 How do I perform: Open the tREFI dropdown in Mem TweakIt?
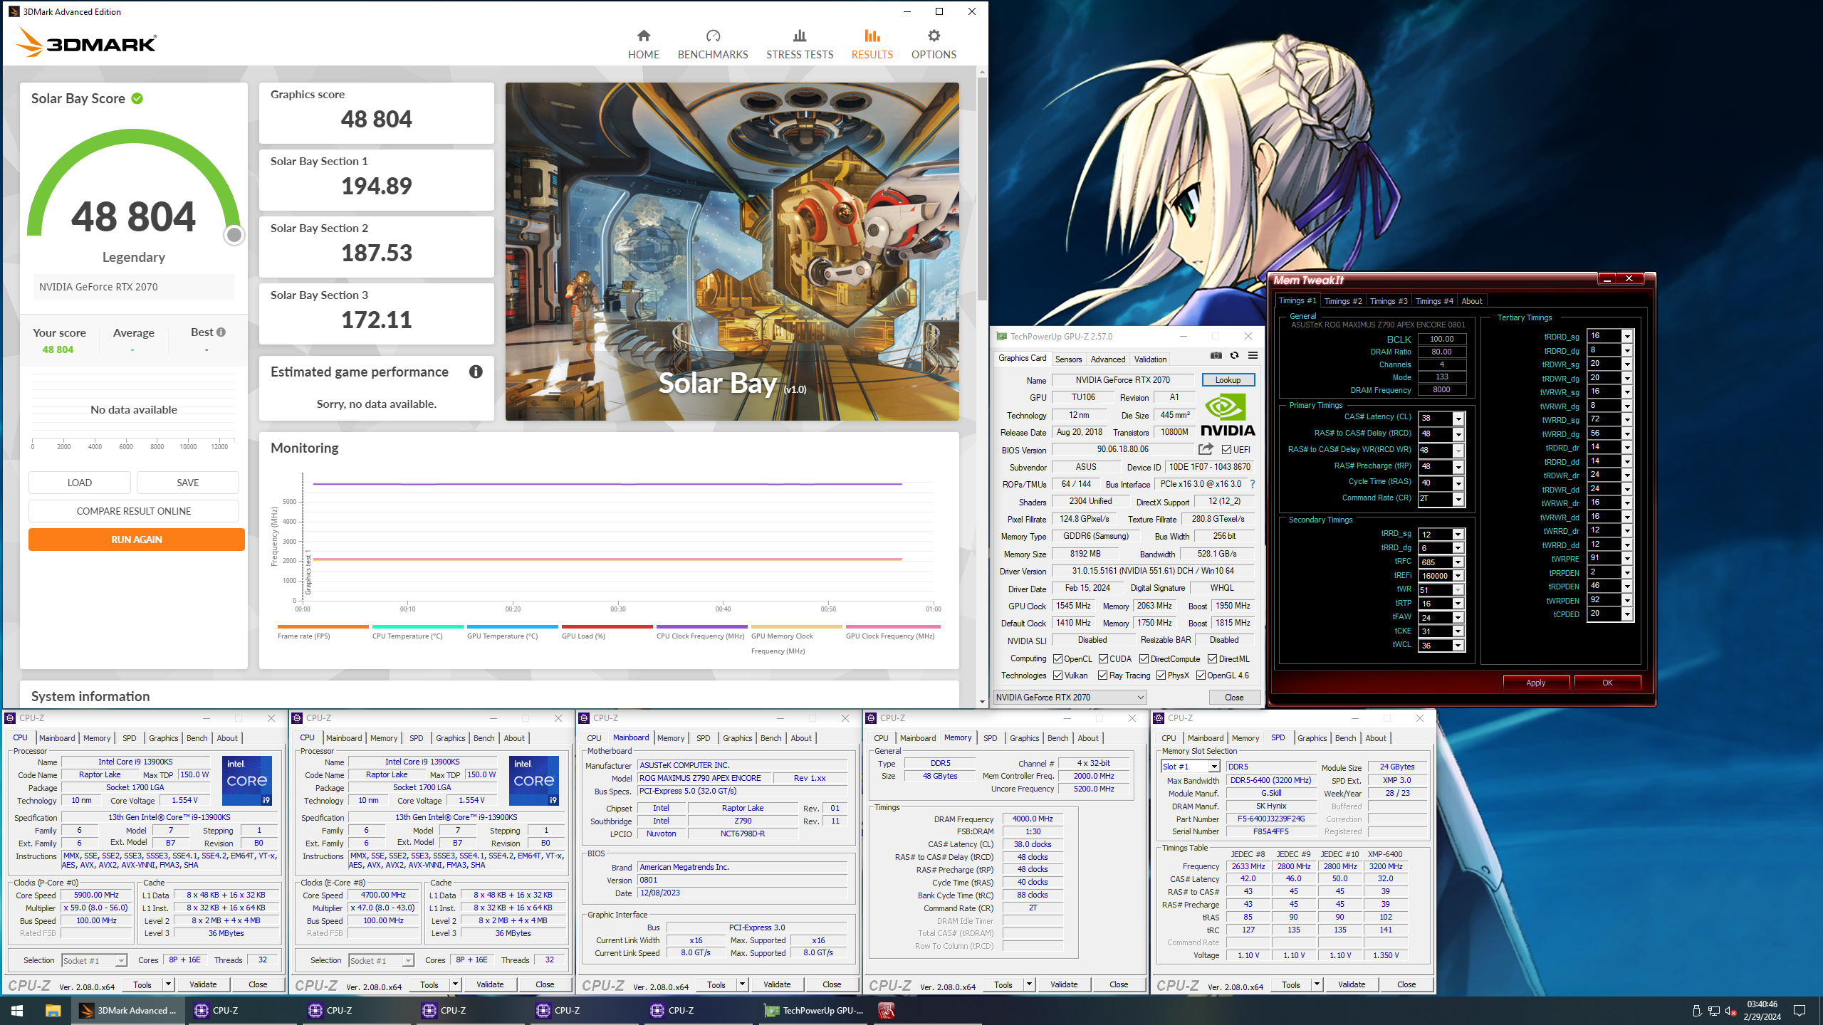pyautogui.click(x=1458, y=576)
